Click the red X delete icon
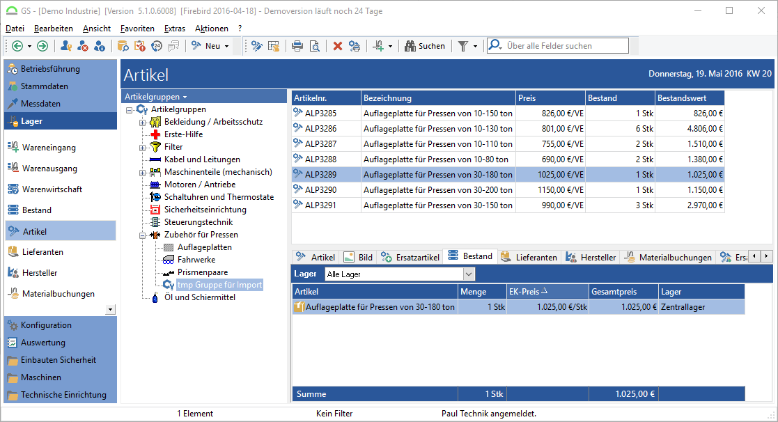778x422 pixels. point(338,46)
